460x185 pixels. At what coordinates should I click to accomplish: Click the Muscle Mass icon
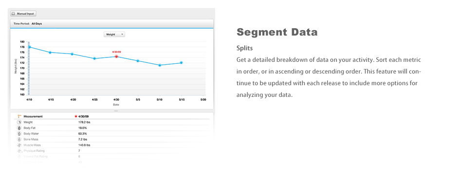click(x=19, y=145)
